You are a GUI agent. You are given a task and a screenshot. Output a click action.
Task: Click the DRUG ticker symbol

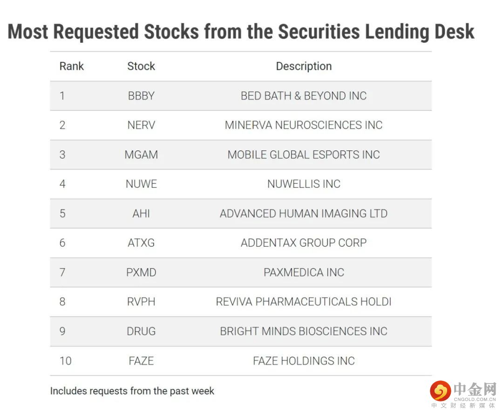[x=141, y=332]
